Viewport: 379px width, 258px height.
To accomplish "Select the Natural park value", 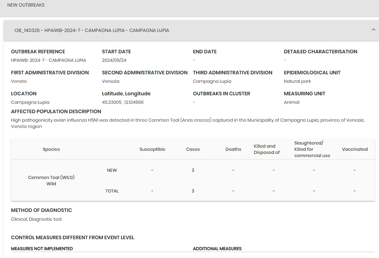I will coord(298,81).
